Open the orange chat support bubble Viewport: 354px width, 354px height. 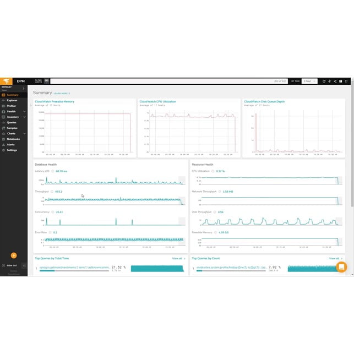341,267
